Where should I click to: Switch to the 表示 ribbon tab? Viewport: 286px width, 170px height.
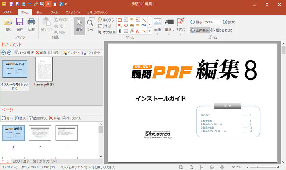coord(39,12)
